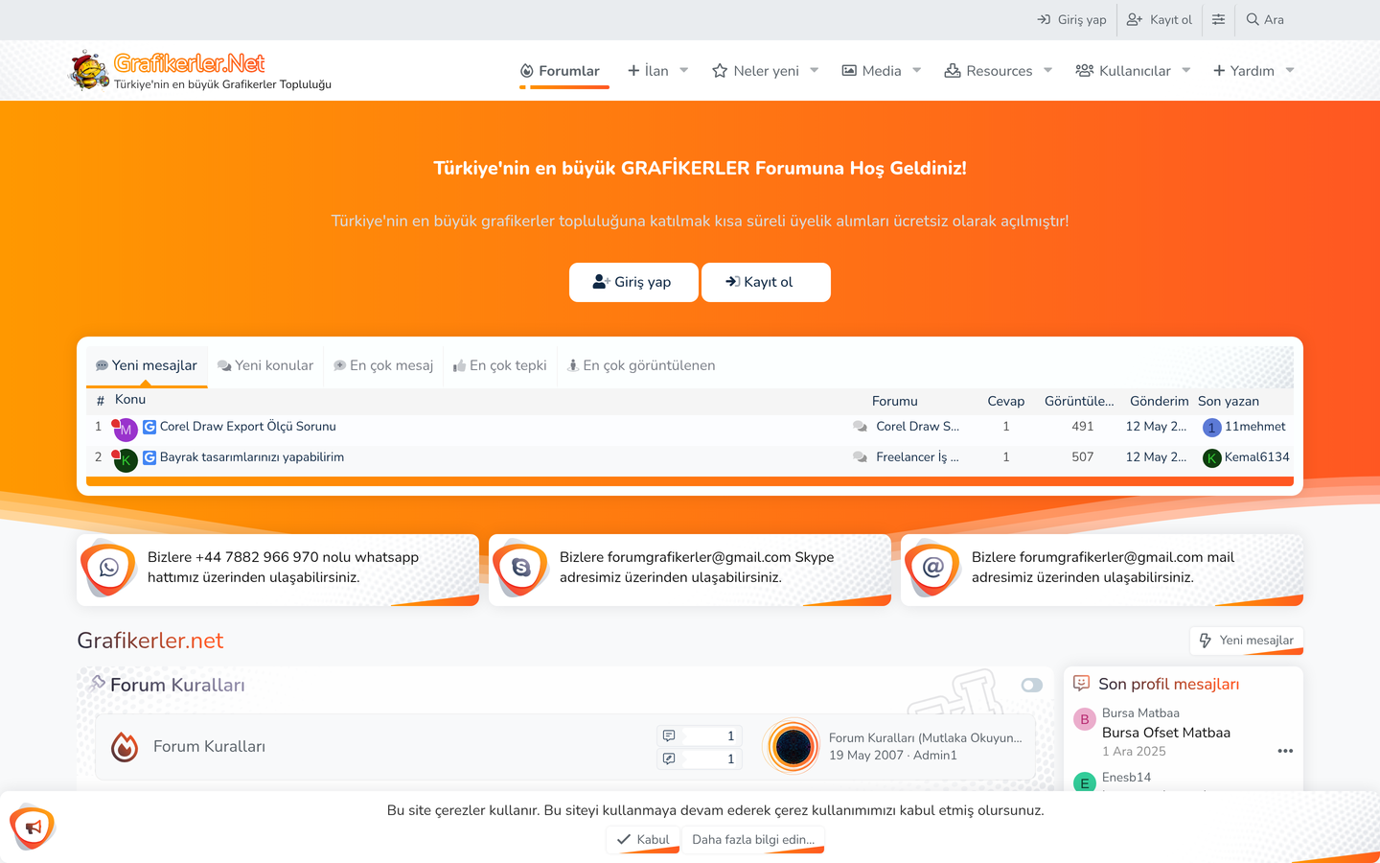Click the message count icon in Forum Kuralları
1380x863 pixels.
669,758
